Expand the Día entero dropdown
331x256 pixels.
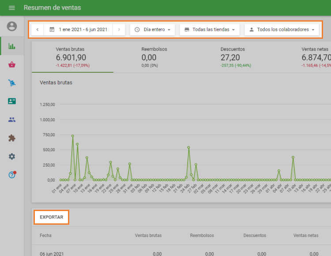[153, 30]
